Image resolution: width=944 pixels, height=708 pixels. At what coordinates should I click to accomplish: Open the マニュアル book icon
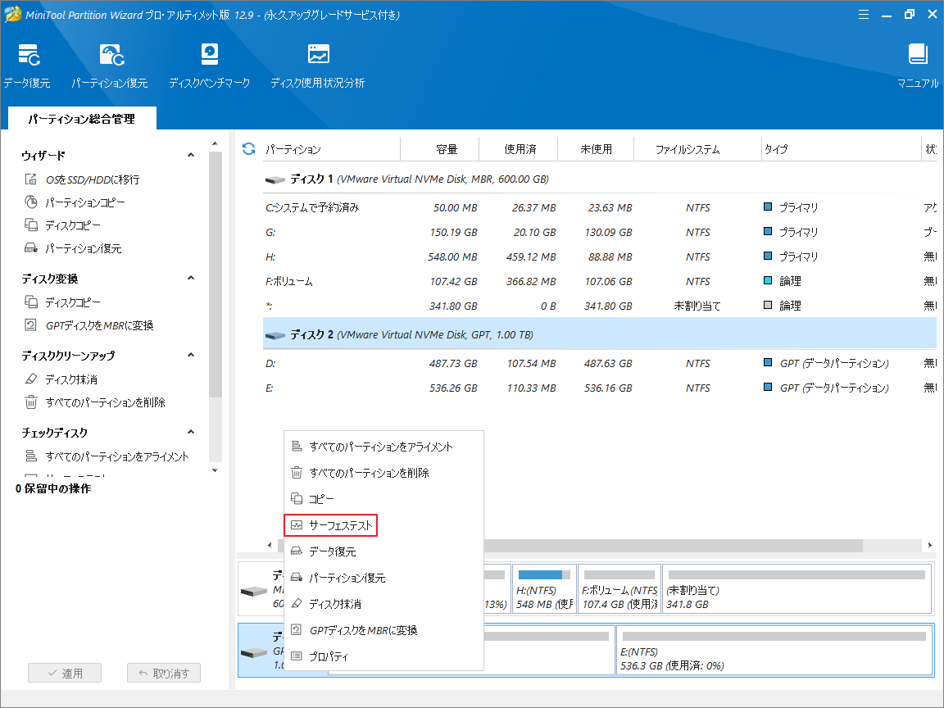pos(918,55)
